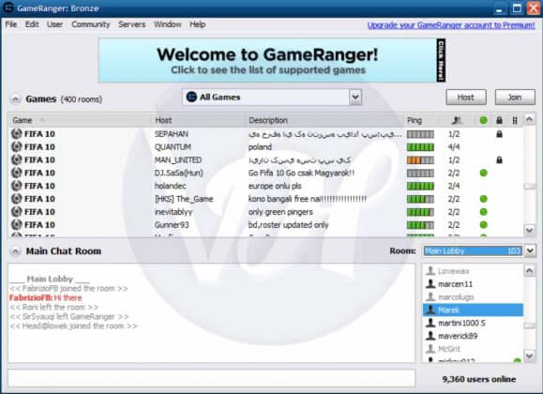Open the User menu
The height and width of the screenshot is (394, 543).
(54, 24)
